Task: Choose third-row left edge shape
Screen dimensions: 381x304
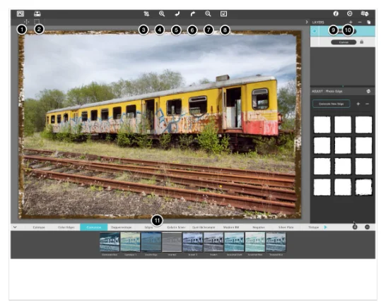Action: (x=322, y=166)
